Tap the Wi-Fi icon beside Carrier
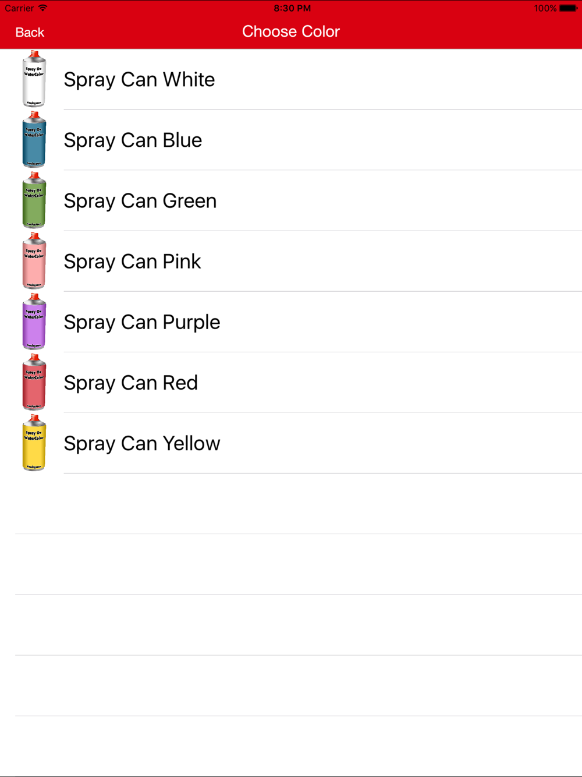The height and width of the screenshot is (777, 582). pos(42,8)
